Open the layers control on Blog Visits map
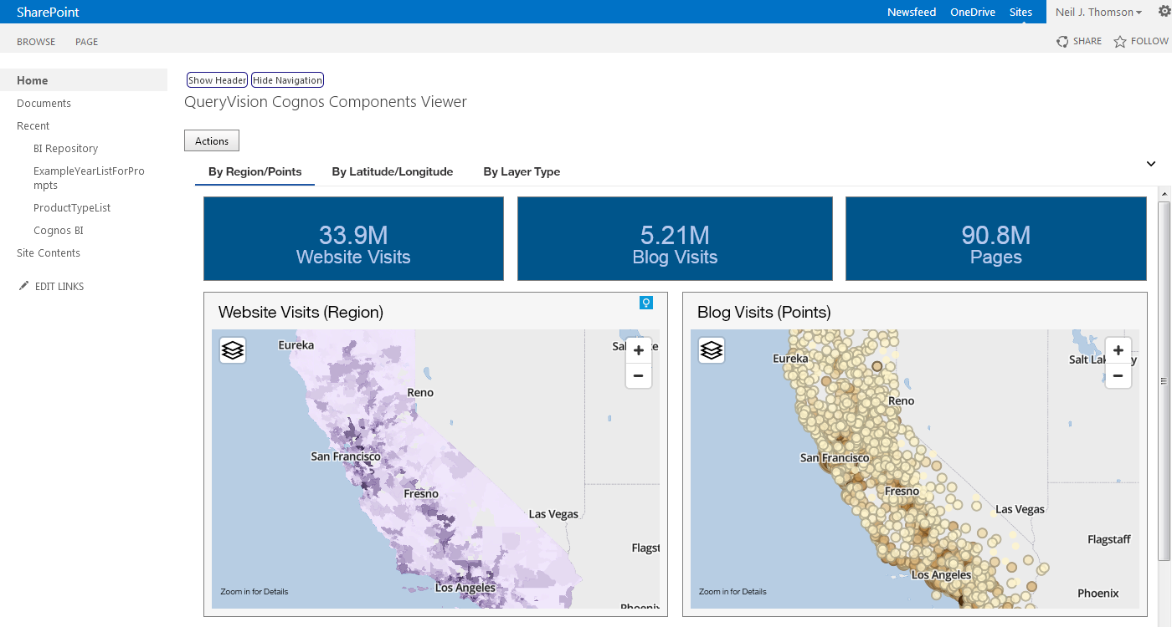1172x627 pixels. [x=711, y=350]
